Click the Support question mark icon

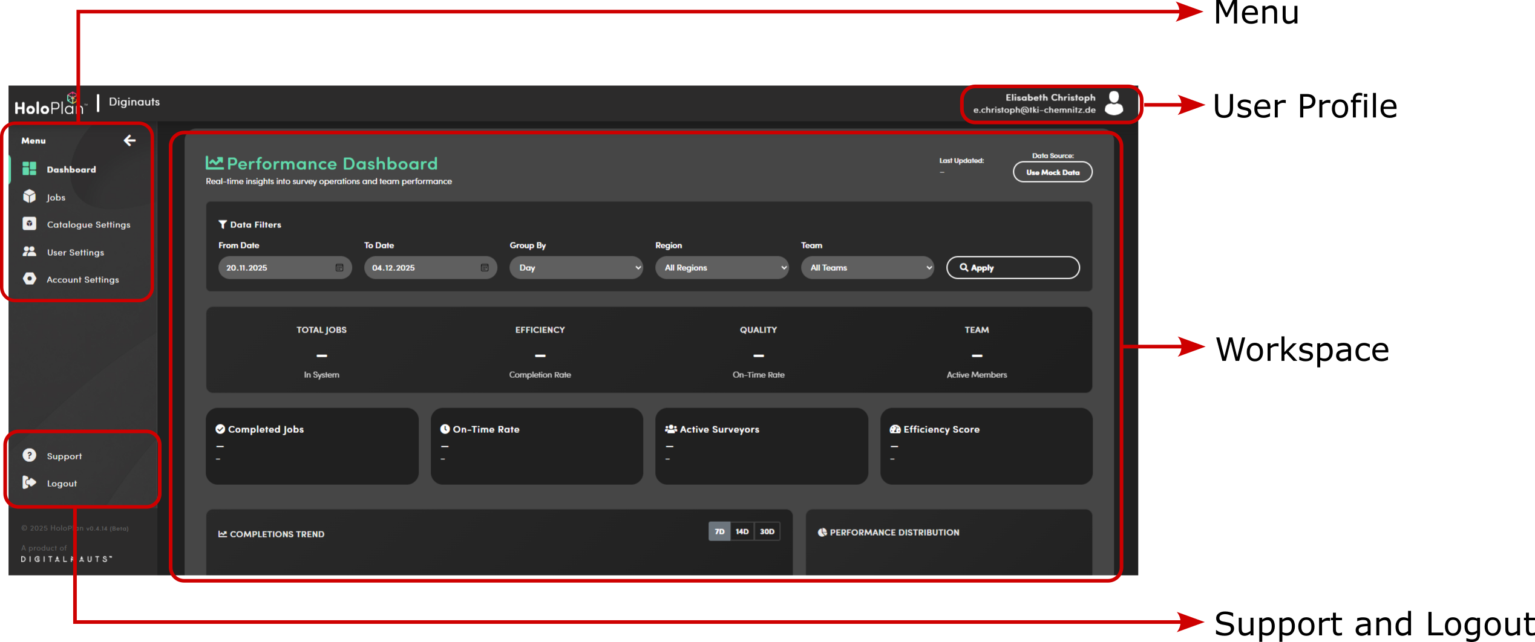pyautogui.click(x=29, y=455)
